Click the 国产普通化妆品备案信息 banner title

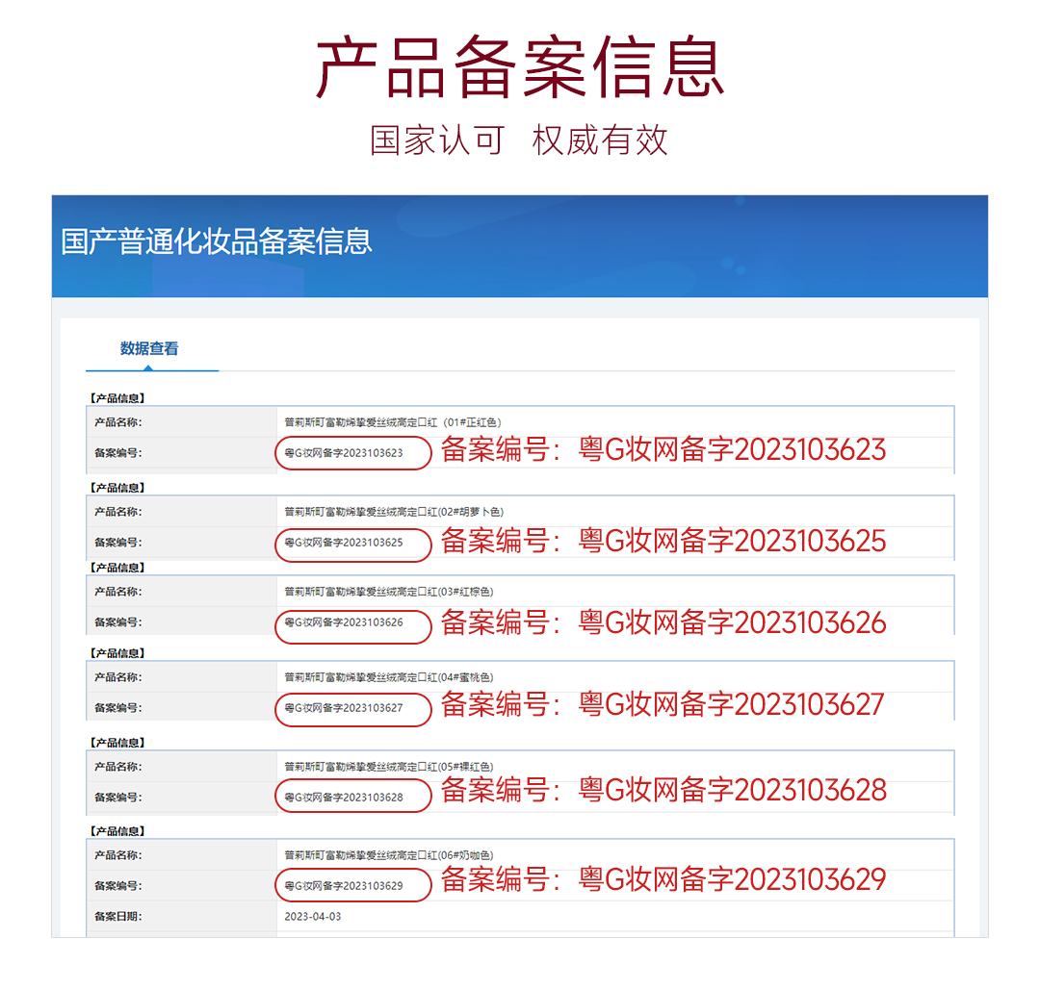pyautogui.click(x=217, y=241)
